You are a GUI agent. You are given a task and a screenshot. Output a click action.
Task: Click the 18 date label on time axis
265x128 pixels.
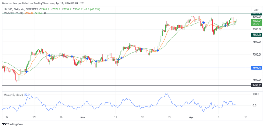[x=143, y=117]
